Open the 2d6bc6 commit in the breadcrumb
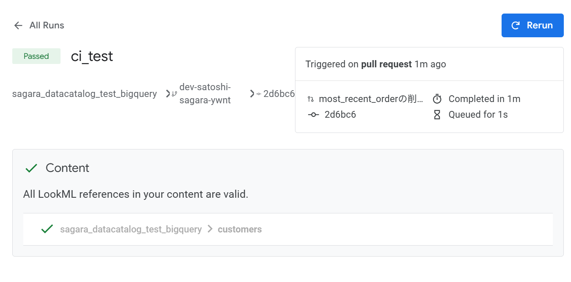The width and height of the screenshot is (571, 282). 279,94
